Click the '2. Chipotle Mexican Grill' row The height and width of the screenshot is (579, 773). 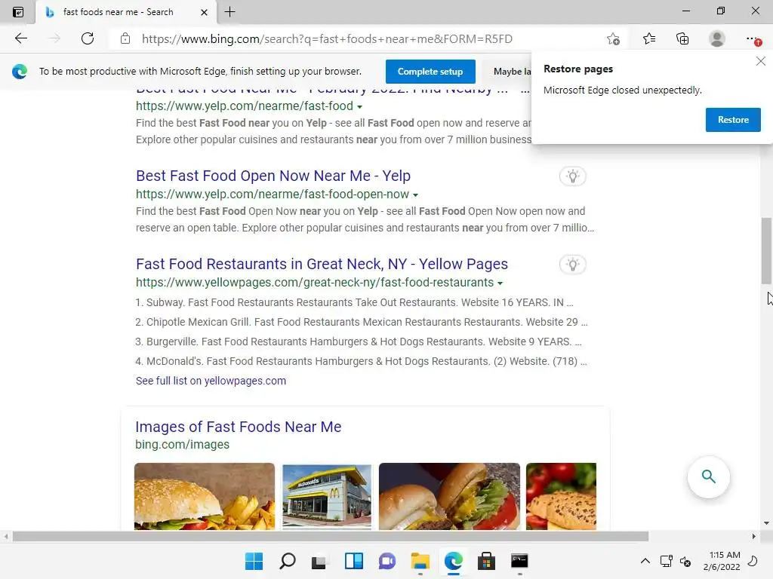tap(362, 322)
